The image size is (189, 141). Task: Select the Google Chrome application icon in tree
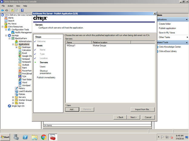(20, 56)
